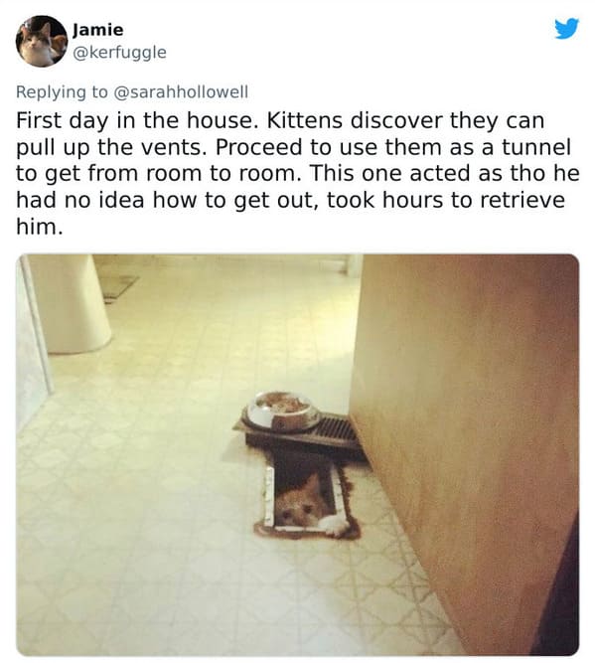595x663 pixels.
Task: Click the floor mat behind the toilet
Action: tap(117, 286)
